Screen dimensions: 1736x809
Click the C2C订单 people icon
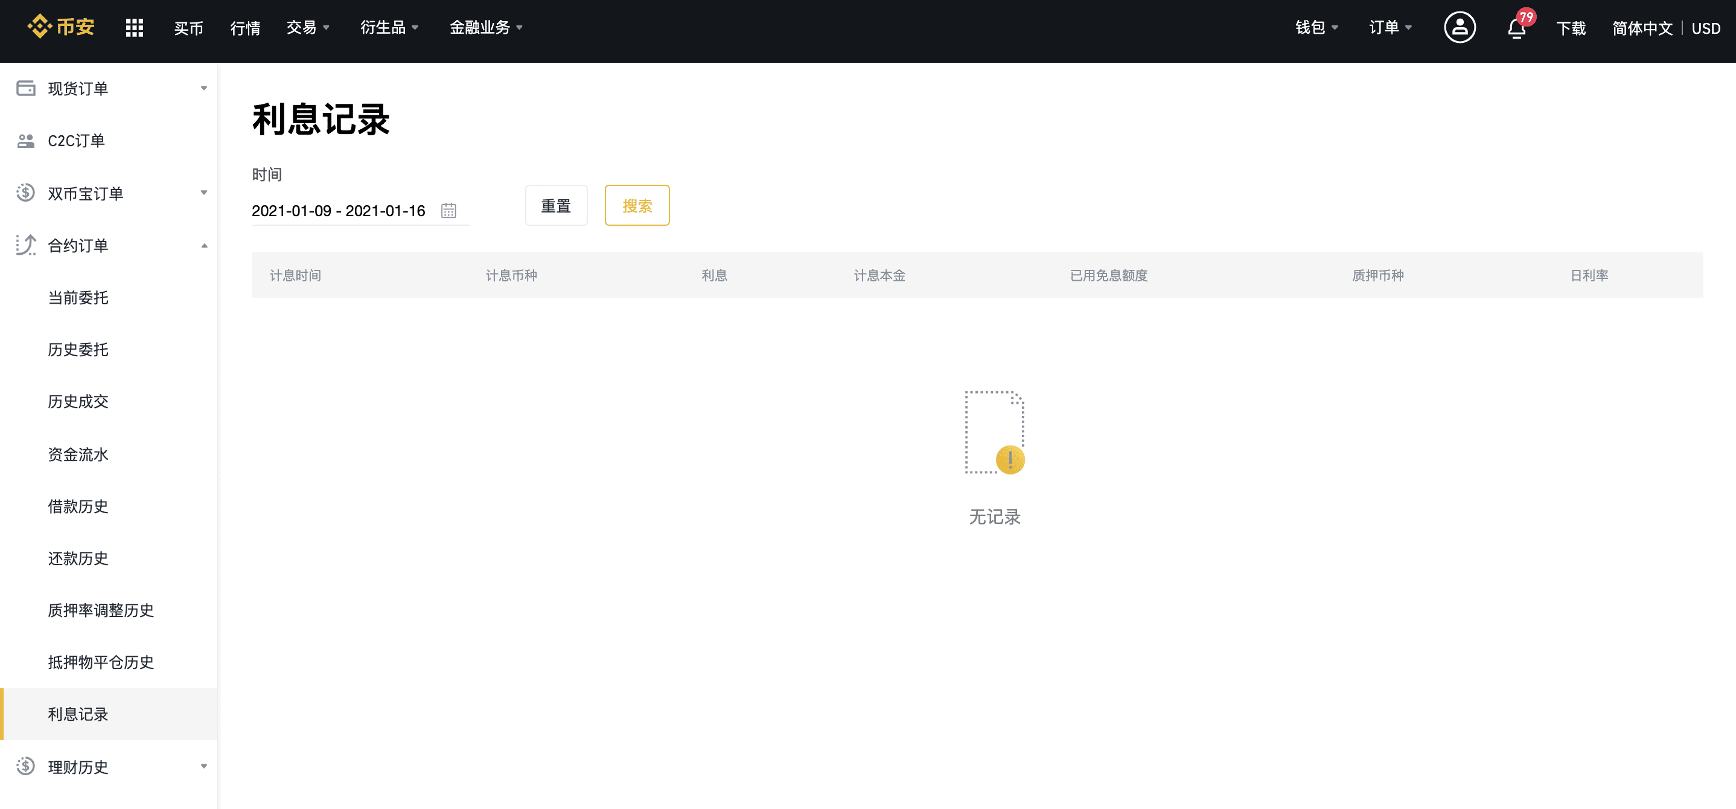pyautogui.click(x=25, y=140)
